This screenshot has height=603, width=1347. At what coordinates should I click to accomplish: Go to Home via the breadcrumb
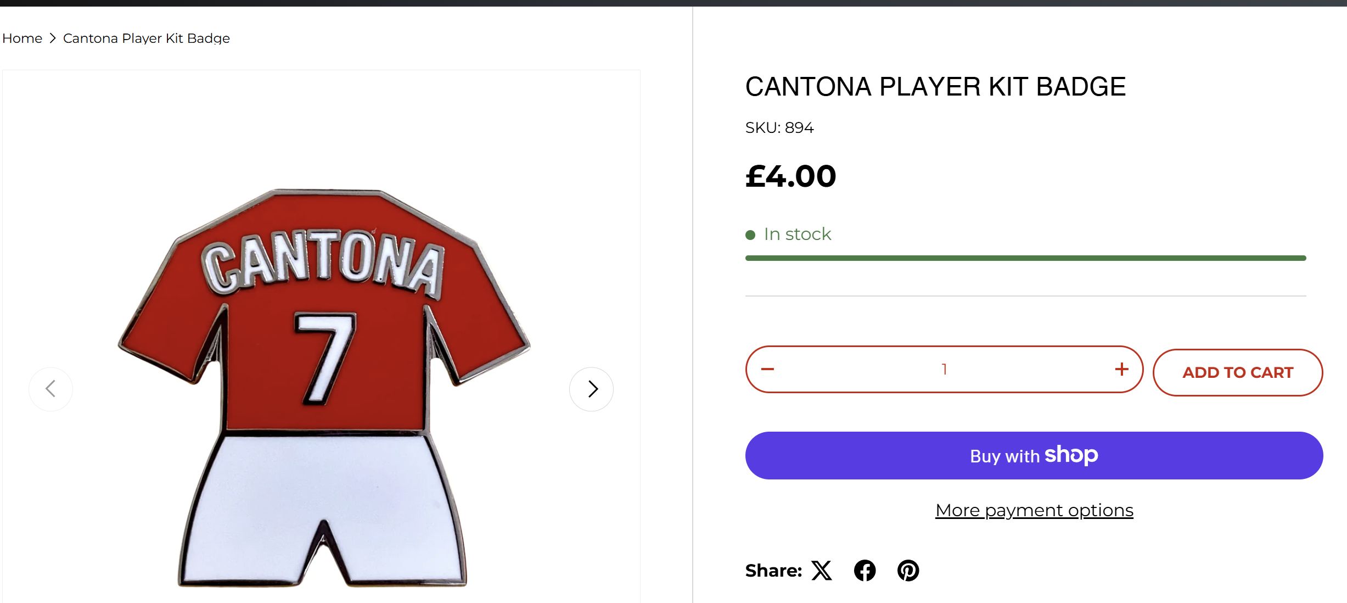(x=23, y=38)
